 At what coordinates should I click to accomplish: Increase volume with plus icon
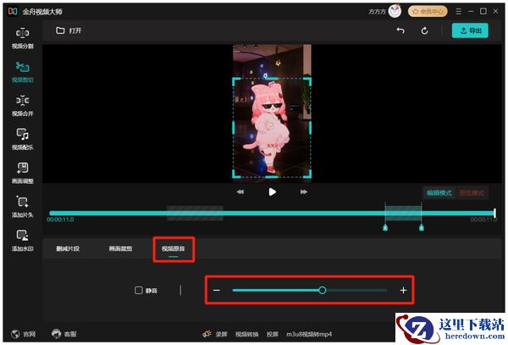[403, 290]
